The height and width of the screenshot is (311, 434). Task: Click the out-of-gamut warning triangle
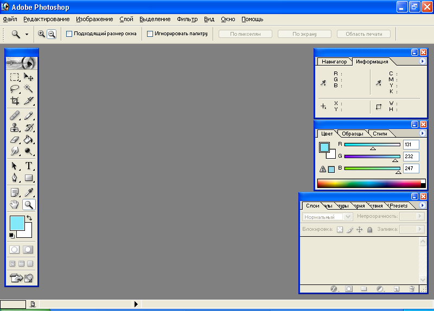point(323,169)
